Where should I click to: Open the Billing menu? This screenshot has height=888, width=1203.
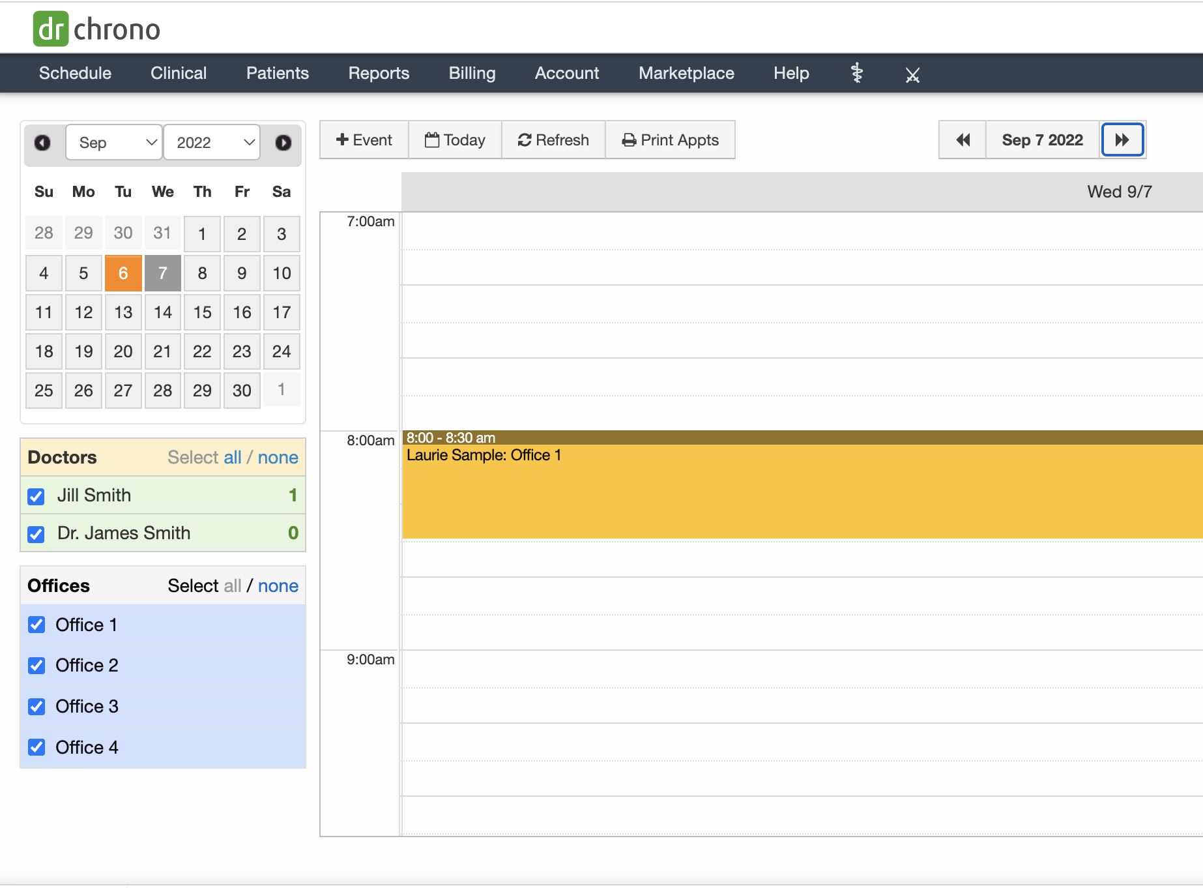(472, 73)
